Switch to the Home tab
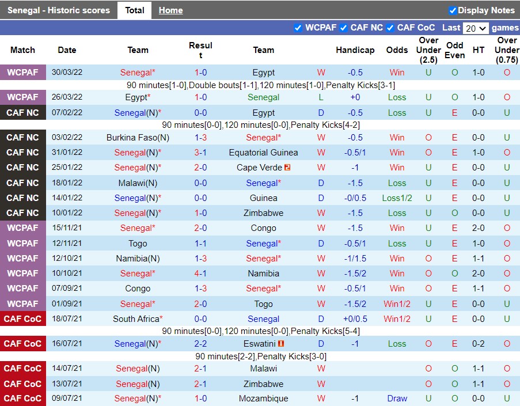 point(170,10)
